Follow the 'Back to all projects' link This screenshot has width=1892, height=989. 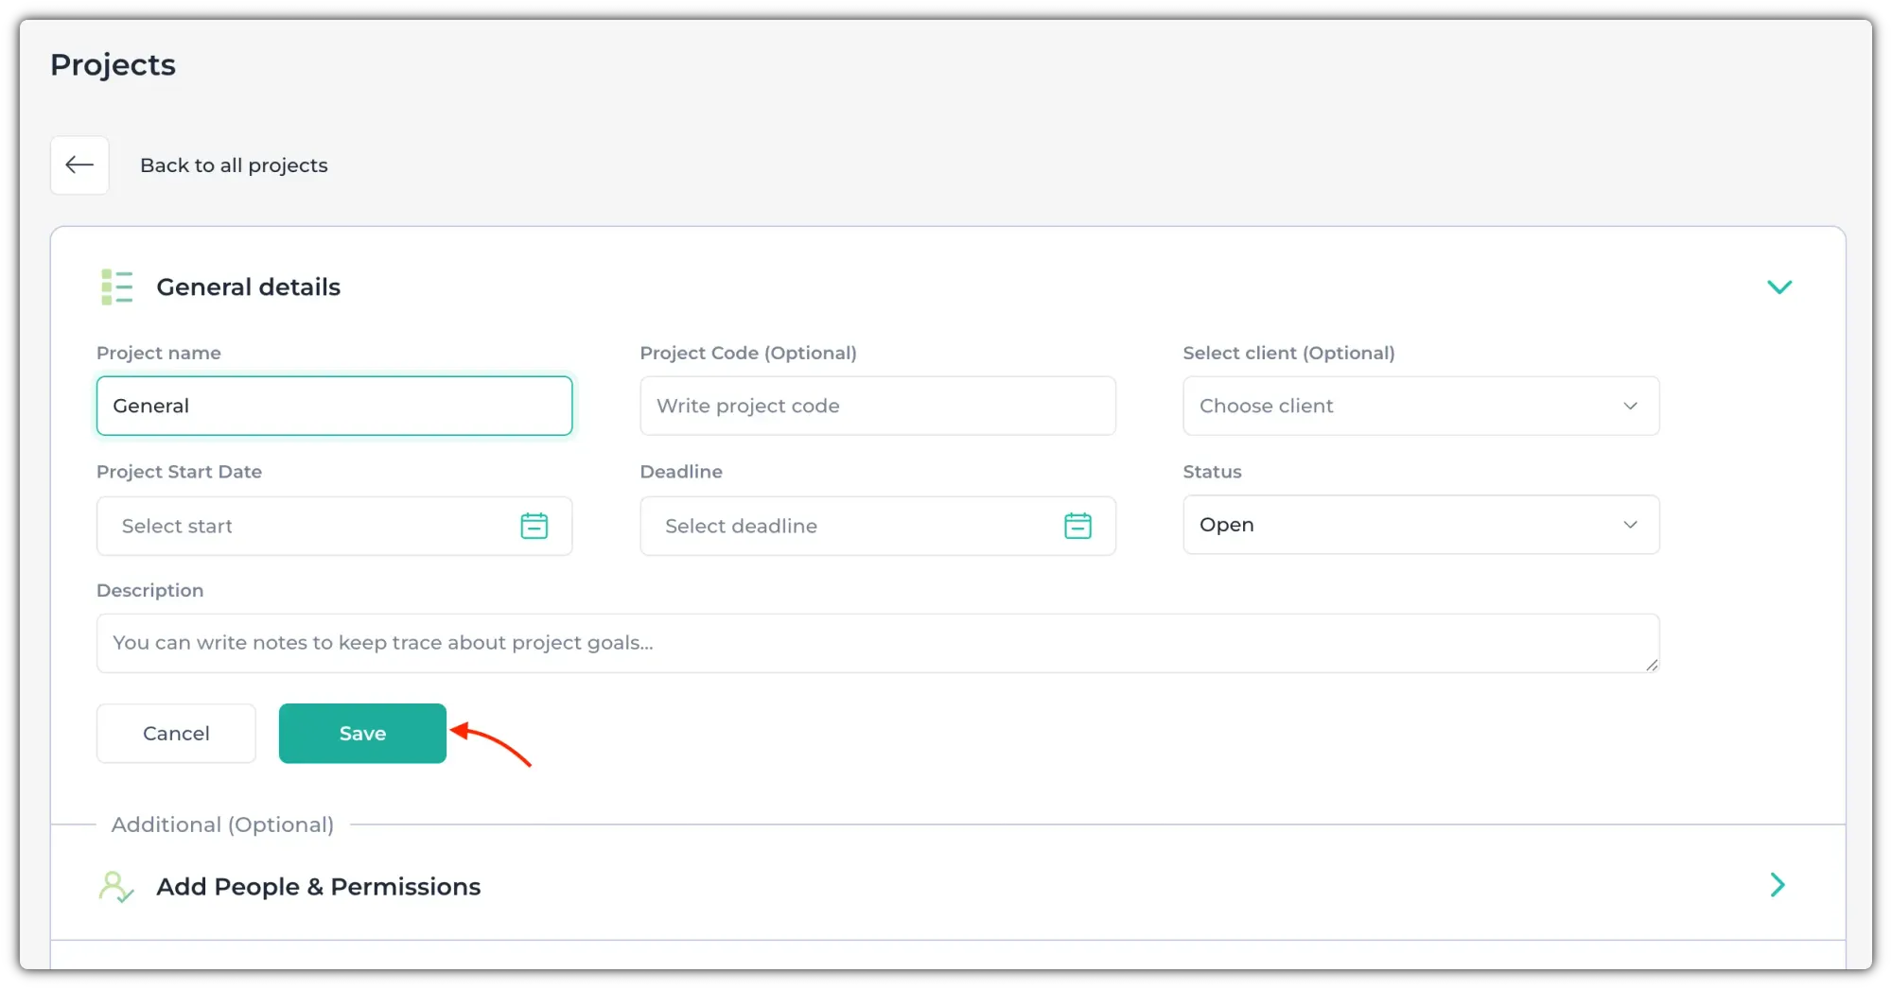pyautogui.click(x=234, y=165)
